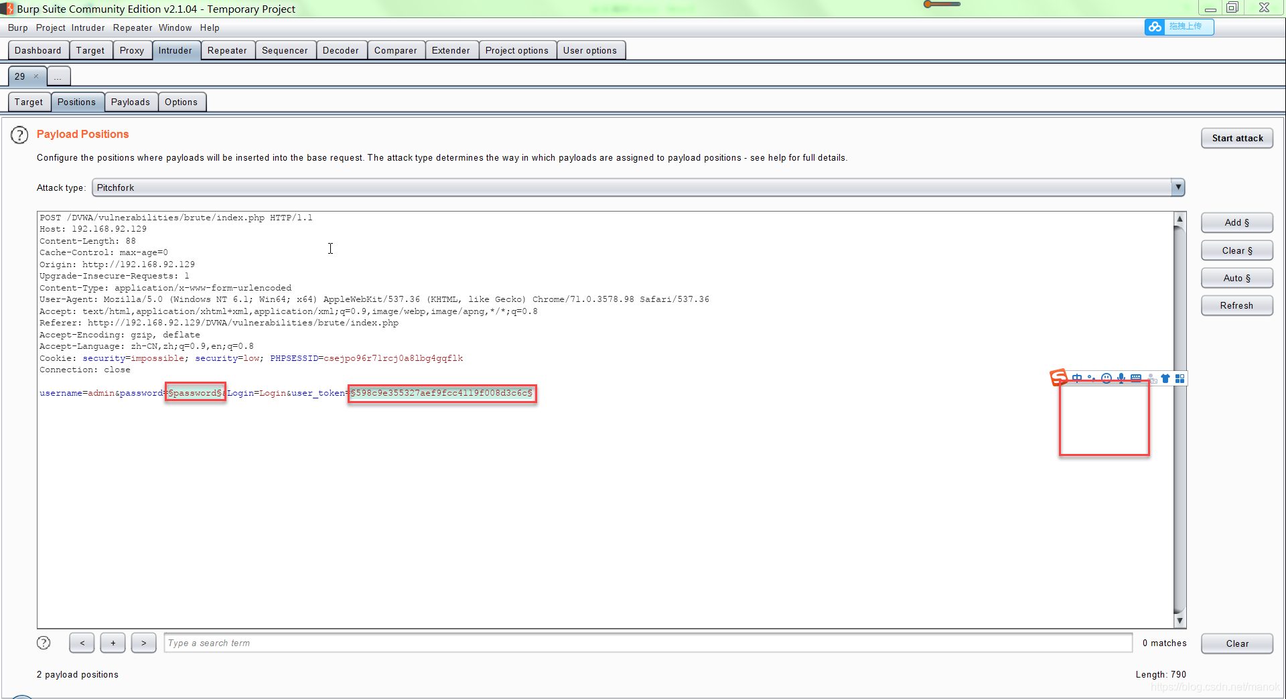The height and width of the screenshot is (699, 1286).
Task: Select attack tab 29
Action: click(x=20, y=76)
